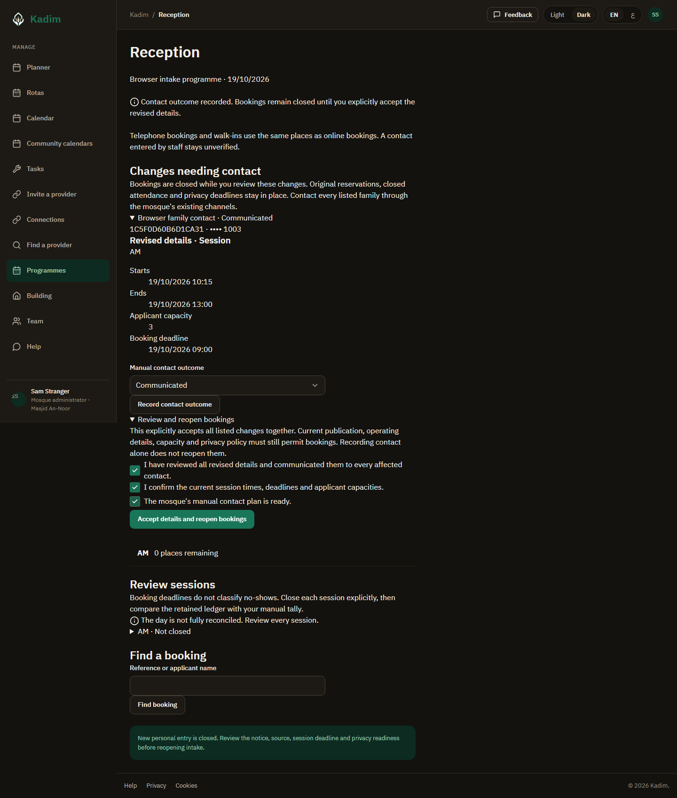
Task: Select the Dark theme option
Action: coord(583,15)
